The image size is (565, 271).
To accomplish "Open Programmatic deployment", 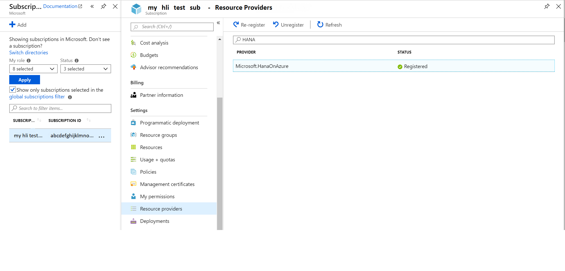I will (170, 123).
